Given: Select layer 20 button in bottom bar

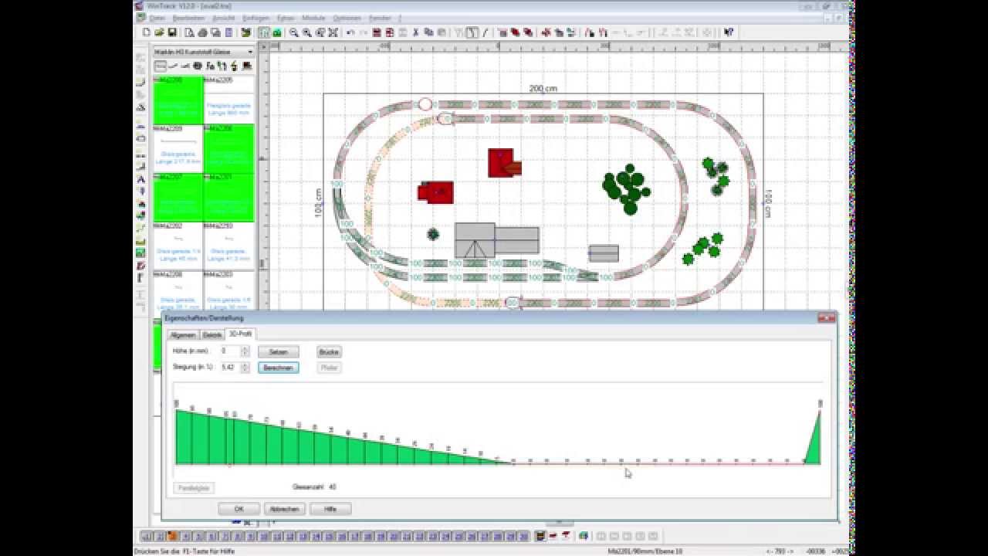Looking at the screenshot, I should pos(395,536).
